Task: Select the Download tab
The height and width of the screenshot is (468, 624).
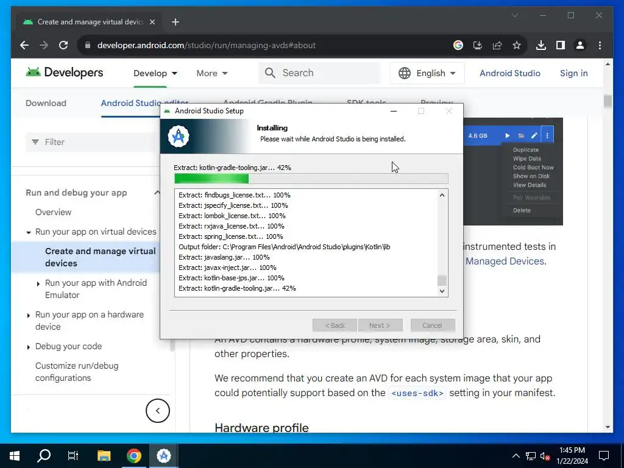Action: coord(46,103)
